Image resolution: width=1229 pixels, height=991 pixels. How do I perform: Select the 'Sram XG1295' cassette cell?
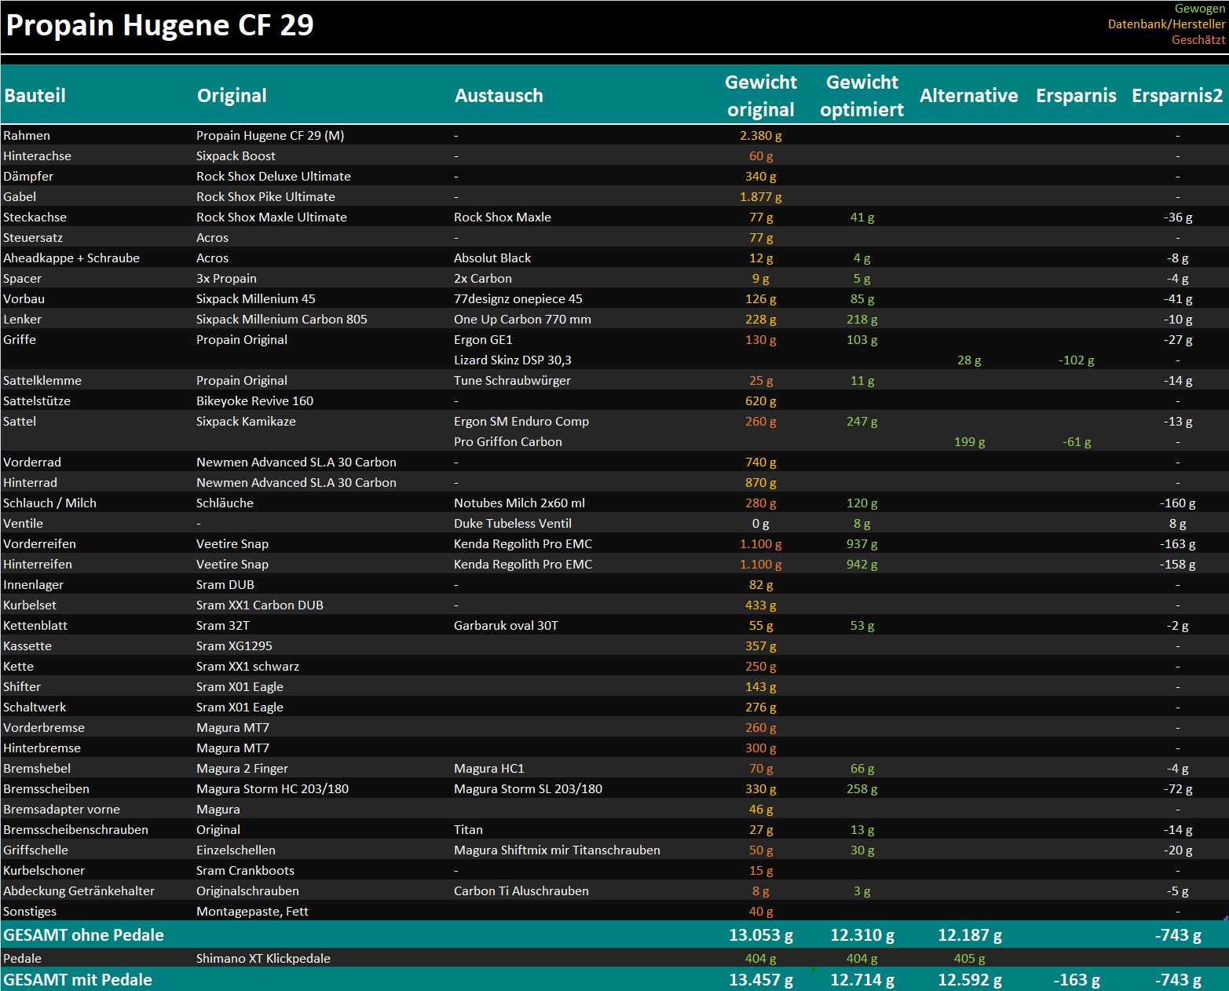click(234, 646)
